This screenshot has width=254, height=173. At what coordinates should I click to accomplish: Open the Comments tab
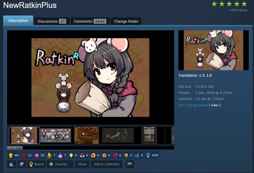[x=90, y=21]
